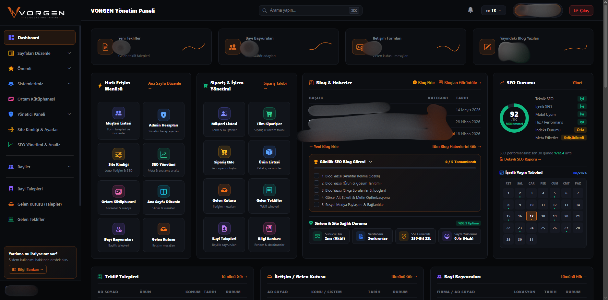608x300 pixels.
Task: Click the Yönet link in SEO Durumu
Action: pos(579,83)
